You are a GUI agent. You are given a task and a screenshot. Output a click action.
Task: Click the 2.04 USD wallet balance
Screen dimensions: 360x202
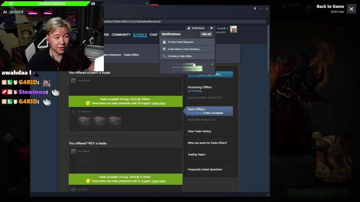click(220, 32)
